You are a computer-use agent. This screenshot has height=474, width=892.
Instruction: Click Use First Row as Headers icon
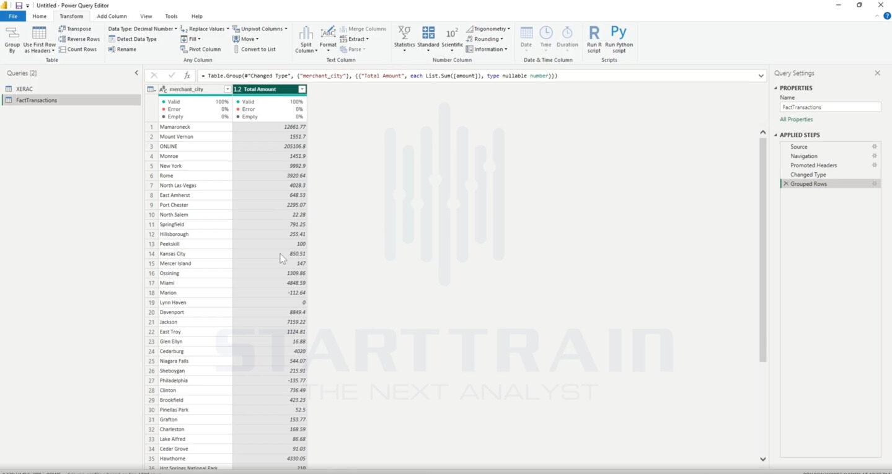39,33
